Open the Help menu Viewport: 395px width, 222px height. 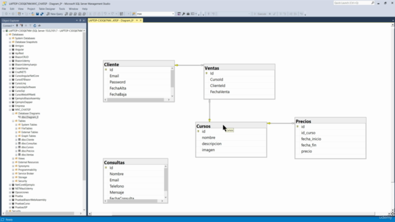coord(85,9)
